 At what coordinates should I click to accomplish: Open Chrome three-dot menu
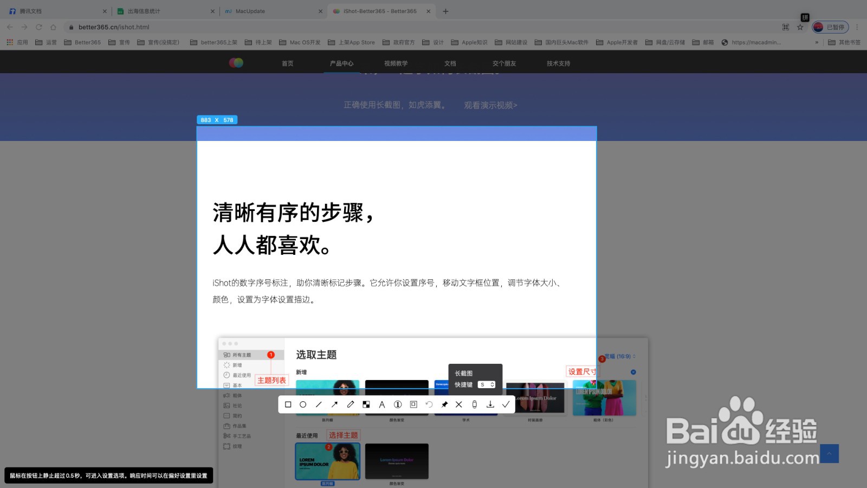coord(857,27)
